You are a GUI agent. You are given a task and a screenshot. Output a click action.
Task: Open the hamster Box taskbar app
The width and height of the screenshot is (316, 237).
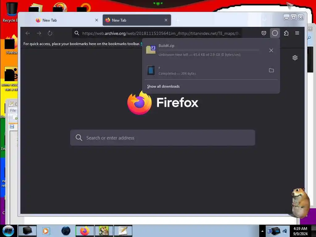pyautogui.click(x=104, y=231)
